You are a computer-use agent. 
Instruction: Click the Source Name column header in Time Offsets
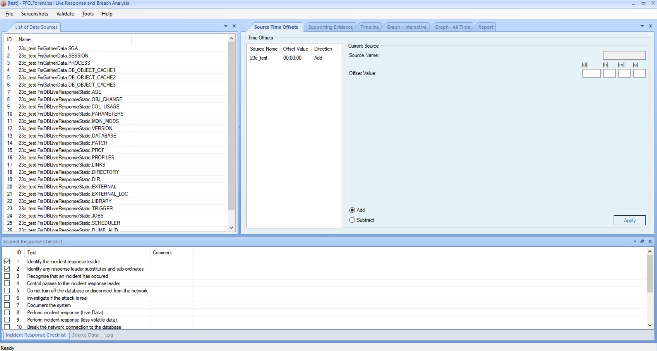pyautogui.click(x=264, y=49)
